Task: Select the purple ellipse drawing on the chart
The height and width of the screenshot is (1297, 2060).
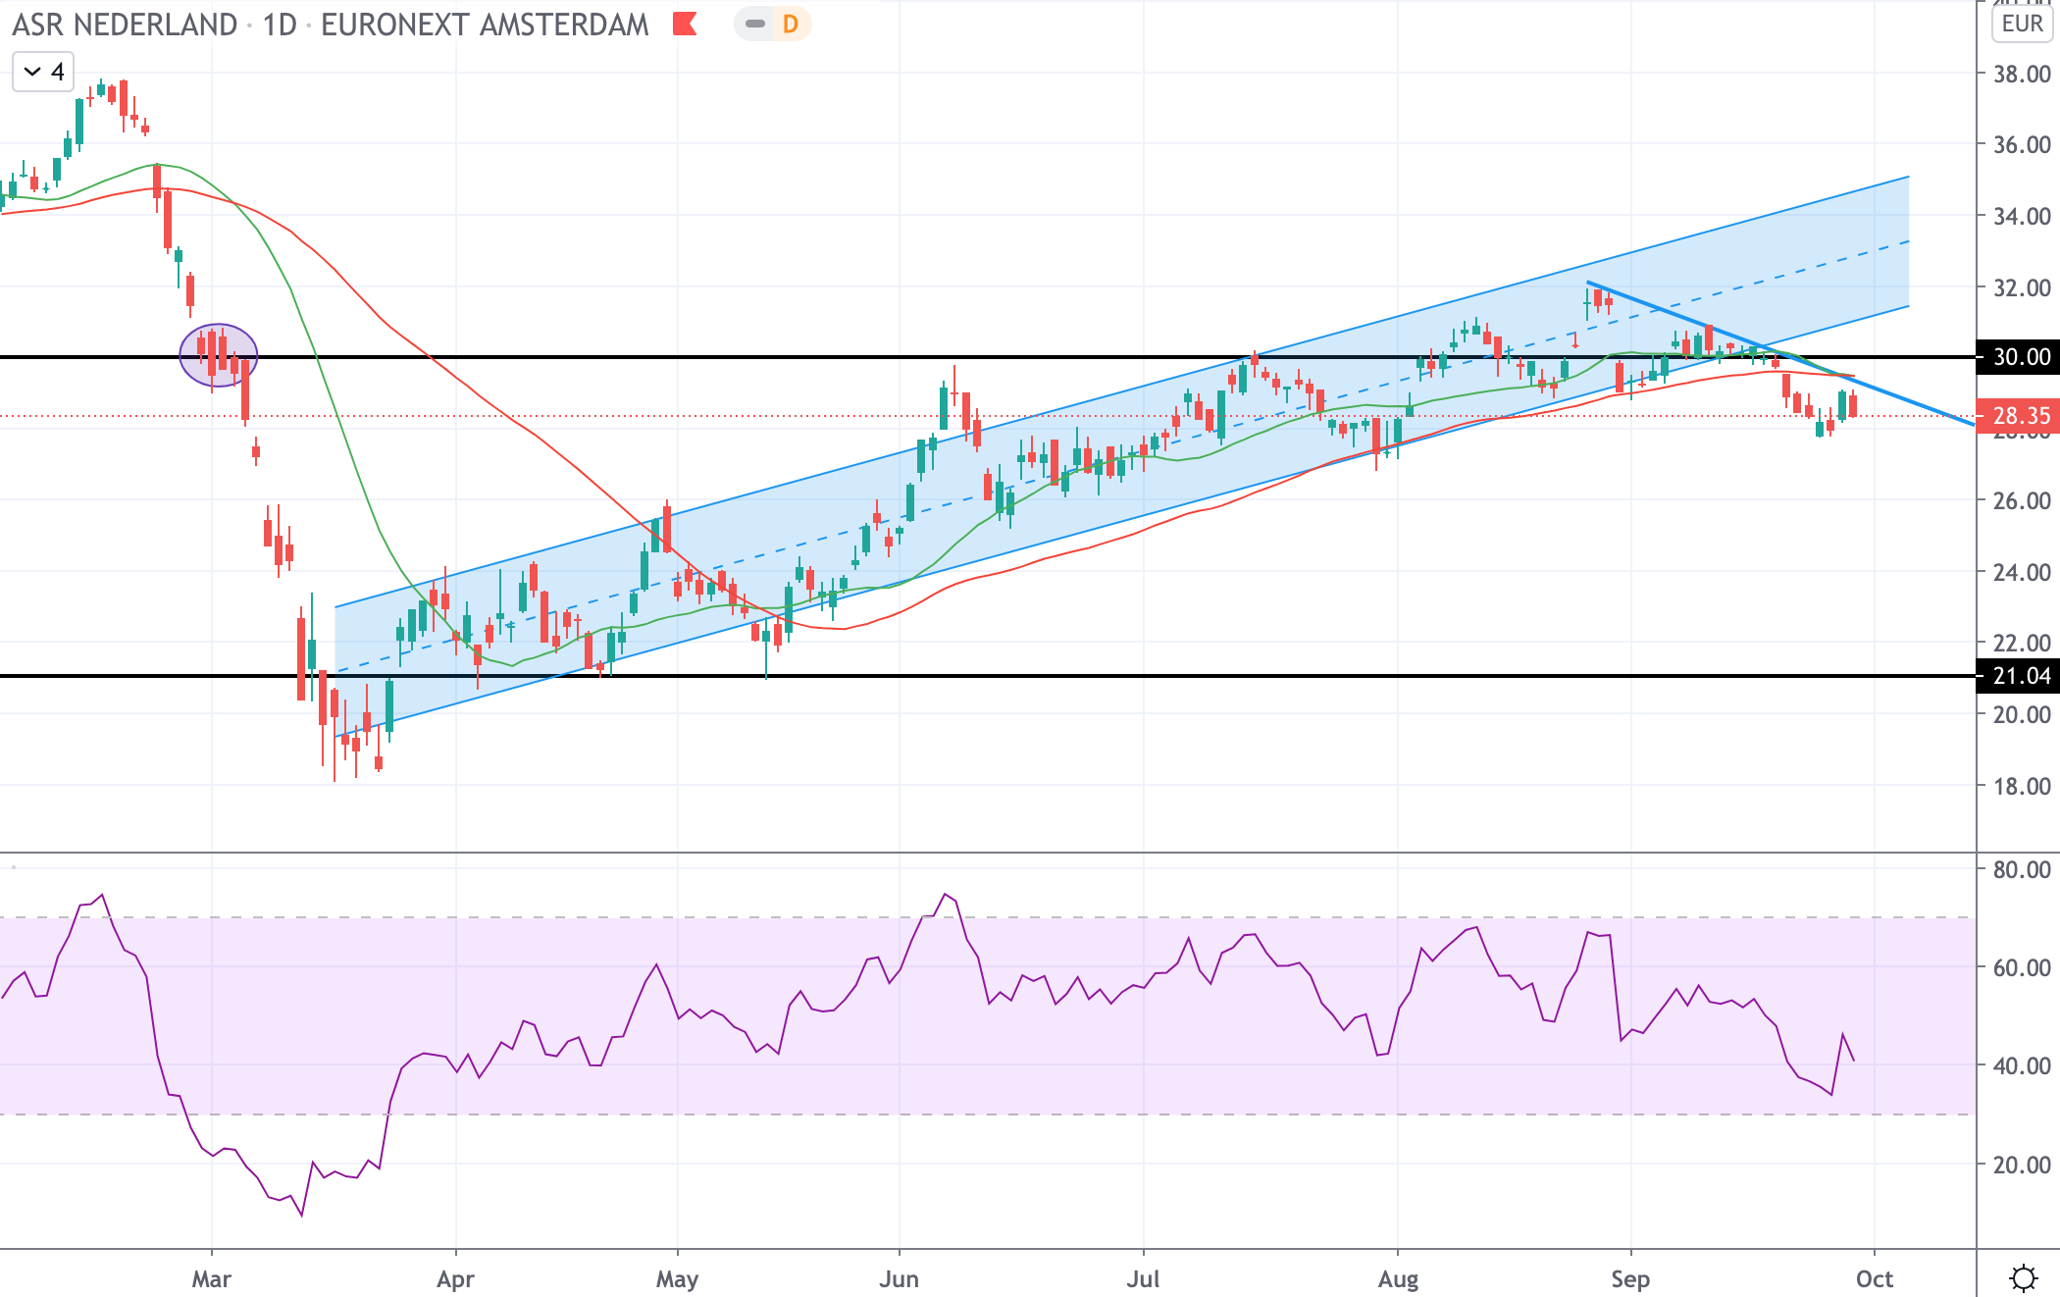Action: click(x=219, y=355)
